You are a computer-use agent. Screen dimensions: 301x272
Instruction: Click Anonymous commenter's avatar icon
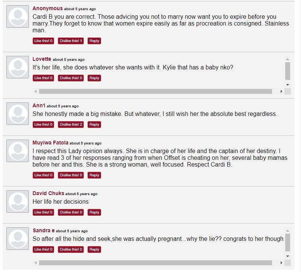(18, 17)
